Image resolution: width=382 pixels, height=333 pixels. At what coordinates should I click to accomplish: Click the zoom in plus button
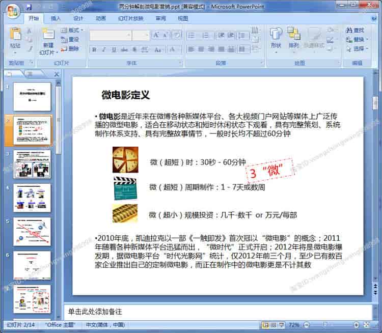coord(356,325)
